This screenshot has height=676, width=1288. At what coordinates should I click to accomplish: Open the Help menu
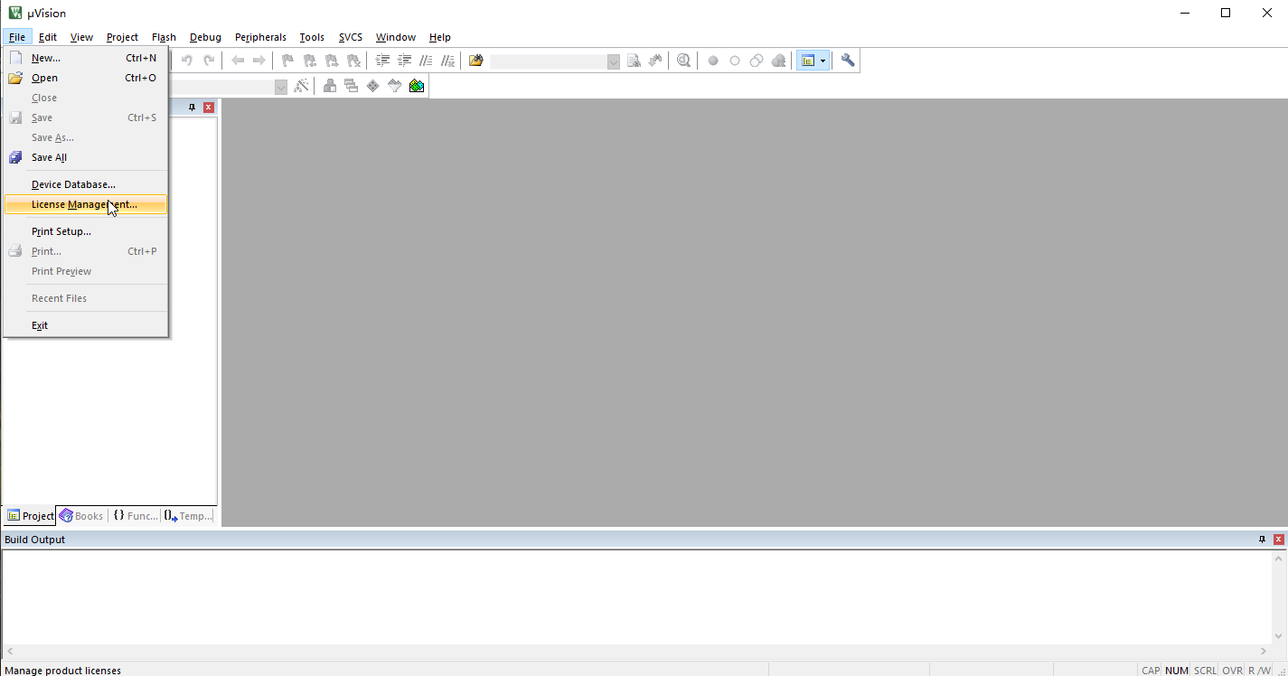pos(440,37)
